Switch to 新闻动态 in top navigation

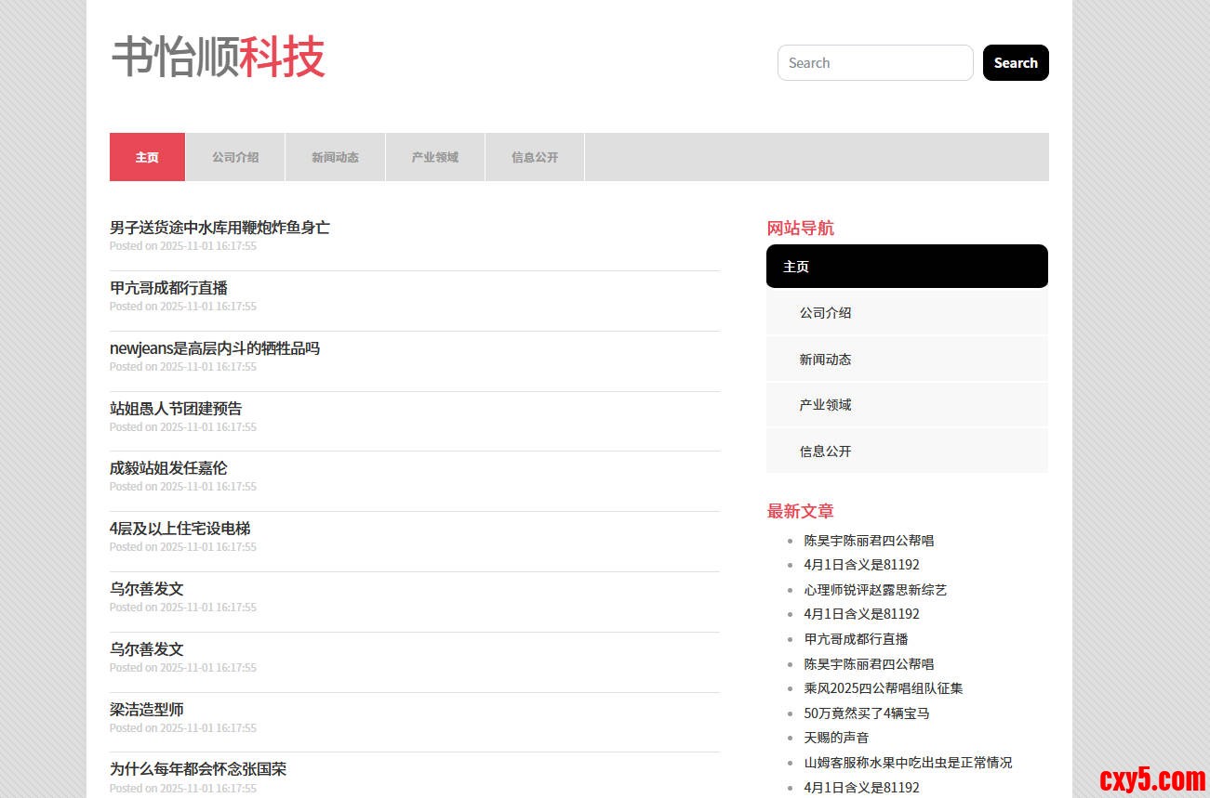335,157
